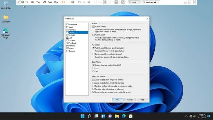Click the Revert to Snapshot icon
The height and width of the screenshot is (120, 213).
84,2
